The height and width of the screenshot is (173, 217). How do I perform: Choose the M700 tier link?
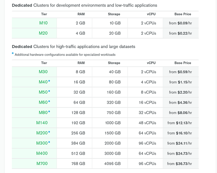click(x=42, y=164)
